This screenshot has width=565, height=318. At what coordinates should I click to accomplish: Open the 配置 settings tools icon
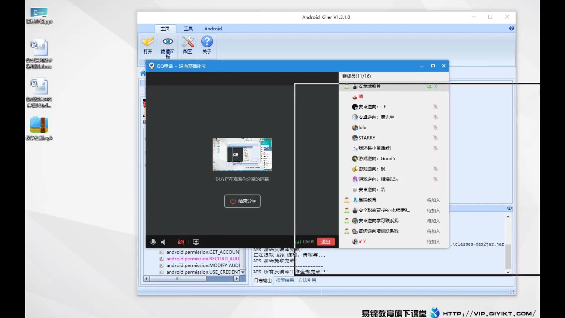tap(187, 42)
